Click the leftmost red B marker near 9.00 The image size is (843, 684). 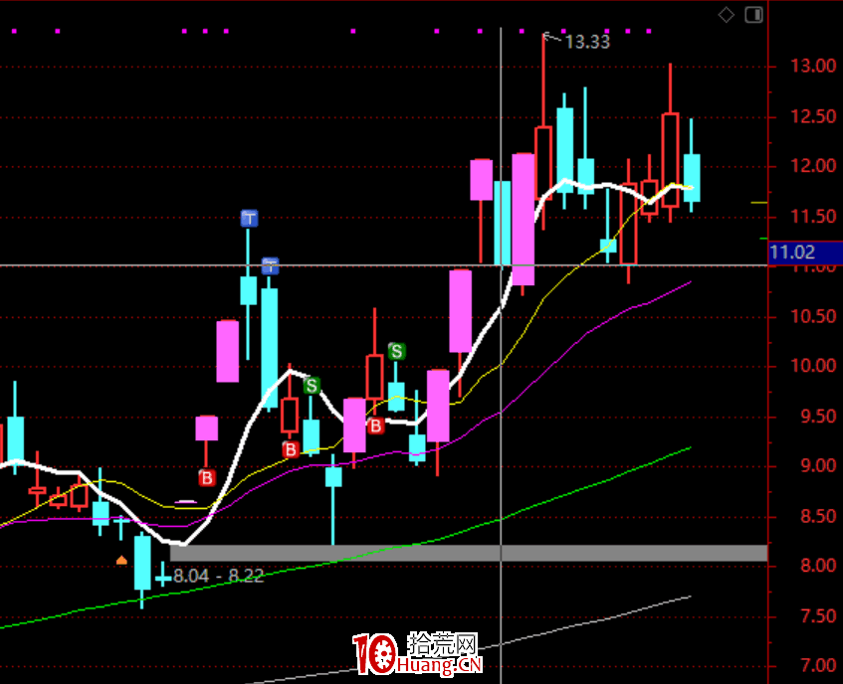click(207, 478)
